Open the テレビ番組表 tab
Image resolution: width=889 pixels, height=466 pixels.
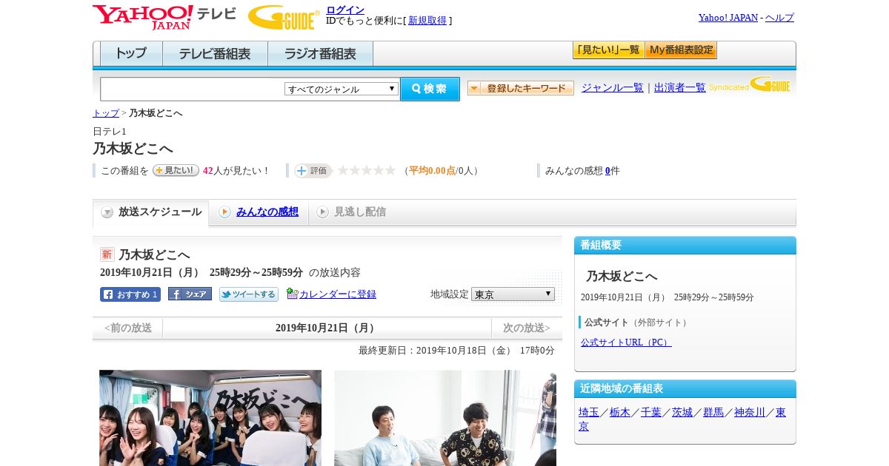215,54
